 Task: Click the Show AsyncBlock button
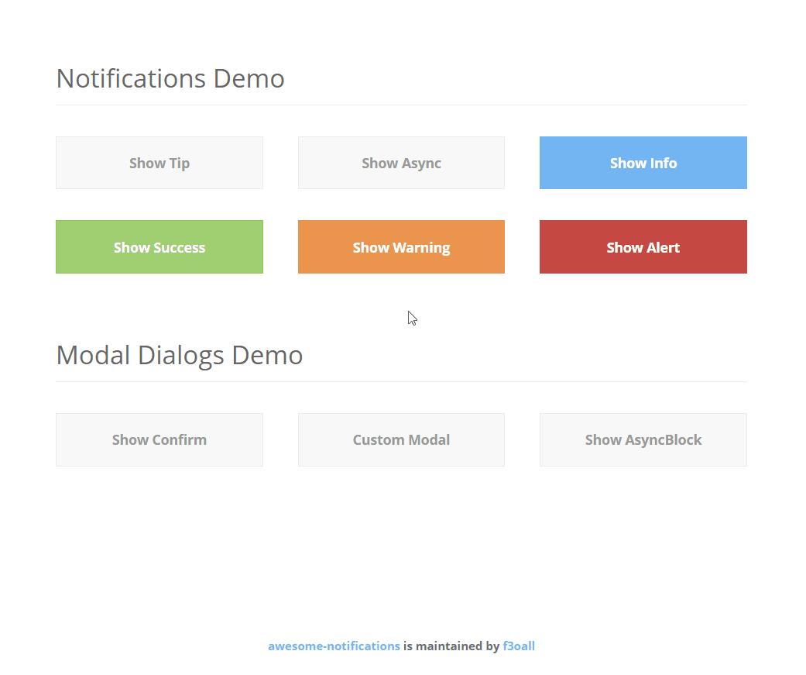coord(643,439)
